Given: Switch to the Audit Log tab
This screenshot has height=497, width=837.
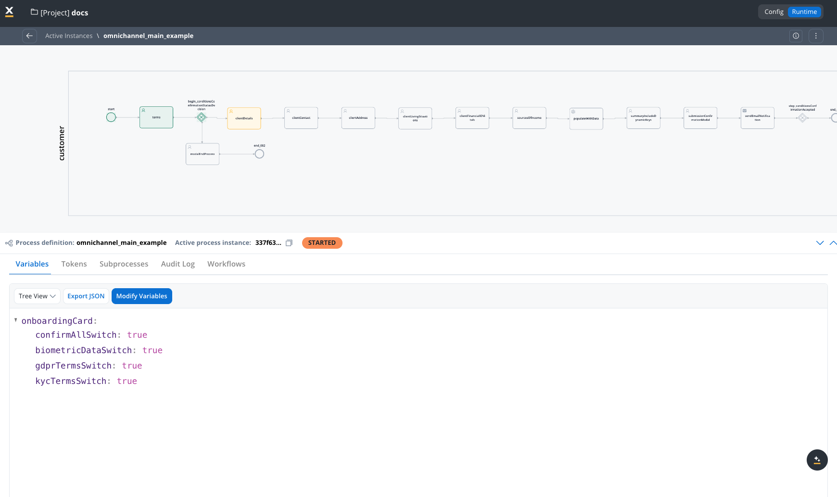Looking at the screenshot, I should pos(178,264).
